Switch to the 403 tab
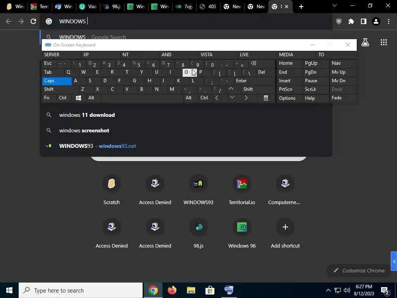The height and width of the screenshot is (298, 397). pos(209,7)
